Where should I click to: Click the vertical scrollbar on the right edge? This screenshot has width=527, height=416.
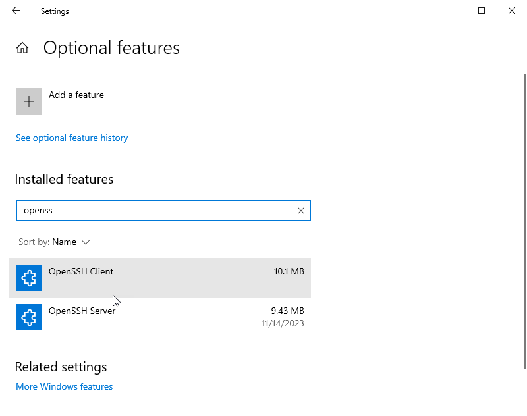pos(524,221)
